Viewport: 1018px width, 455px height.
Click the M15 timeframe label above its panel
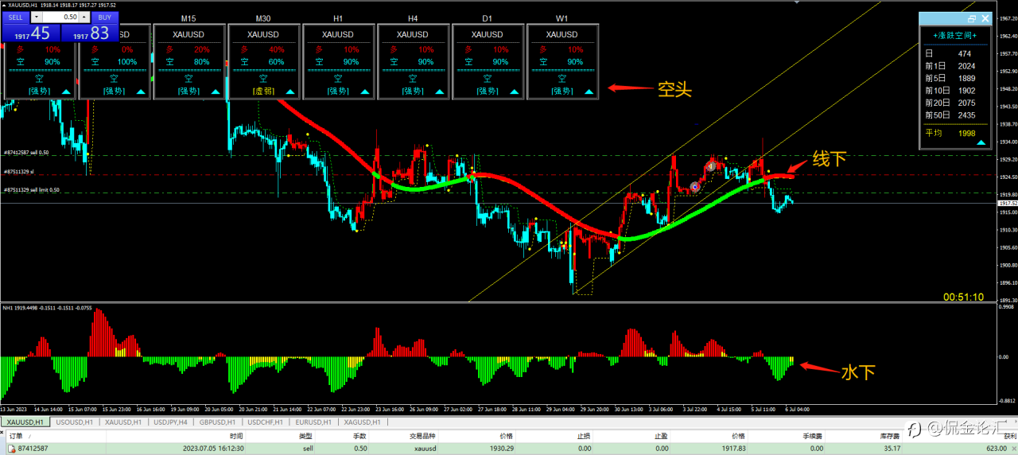coord(188,17)
